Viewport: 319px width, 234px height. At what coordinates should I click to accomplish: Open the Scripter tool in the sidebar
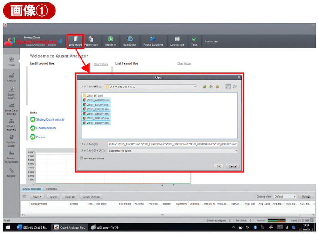click(11, 173)
